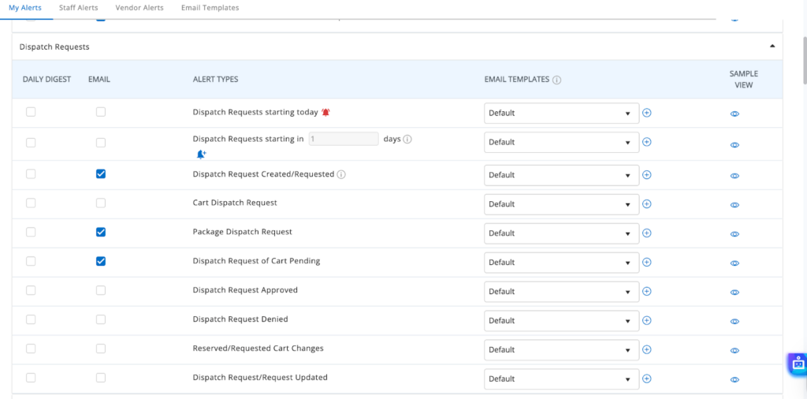Click the info icon next to Email Templates header
The image size is (807, 399).
pyautogui.click(x=556, y=80)
